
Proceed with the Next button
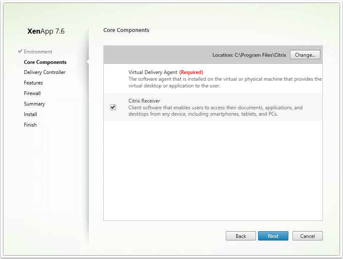[273, 236]
